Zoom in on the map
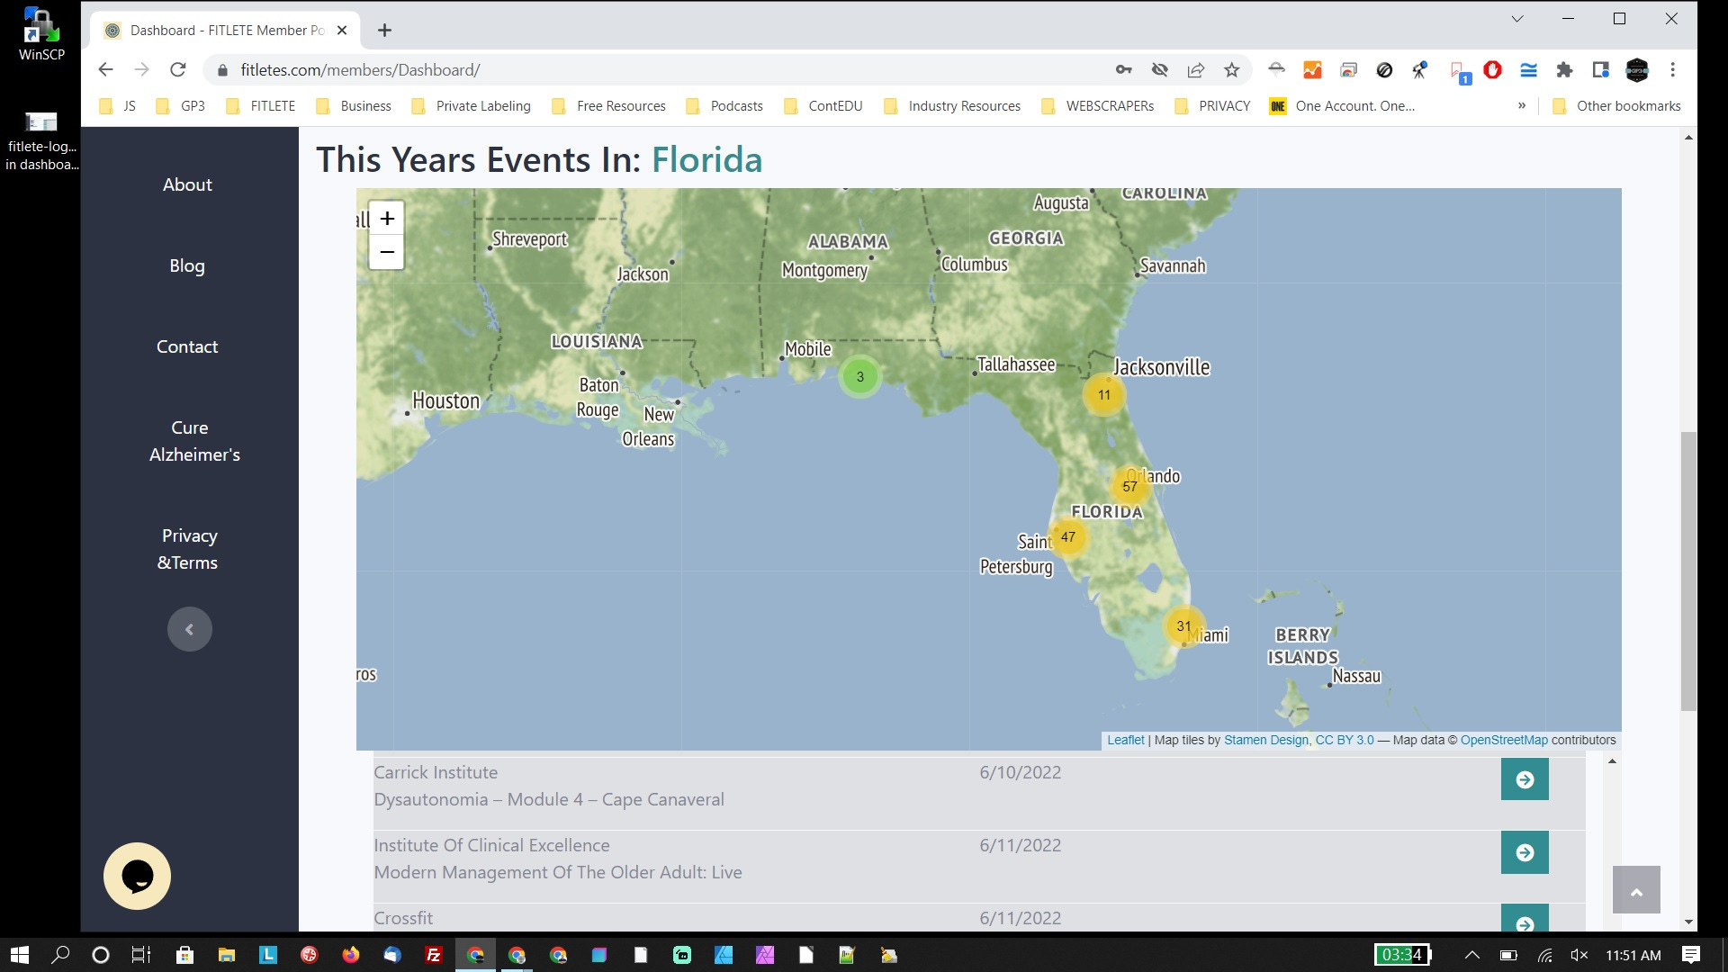1728x972 pixels. 386,219
